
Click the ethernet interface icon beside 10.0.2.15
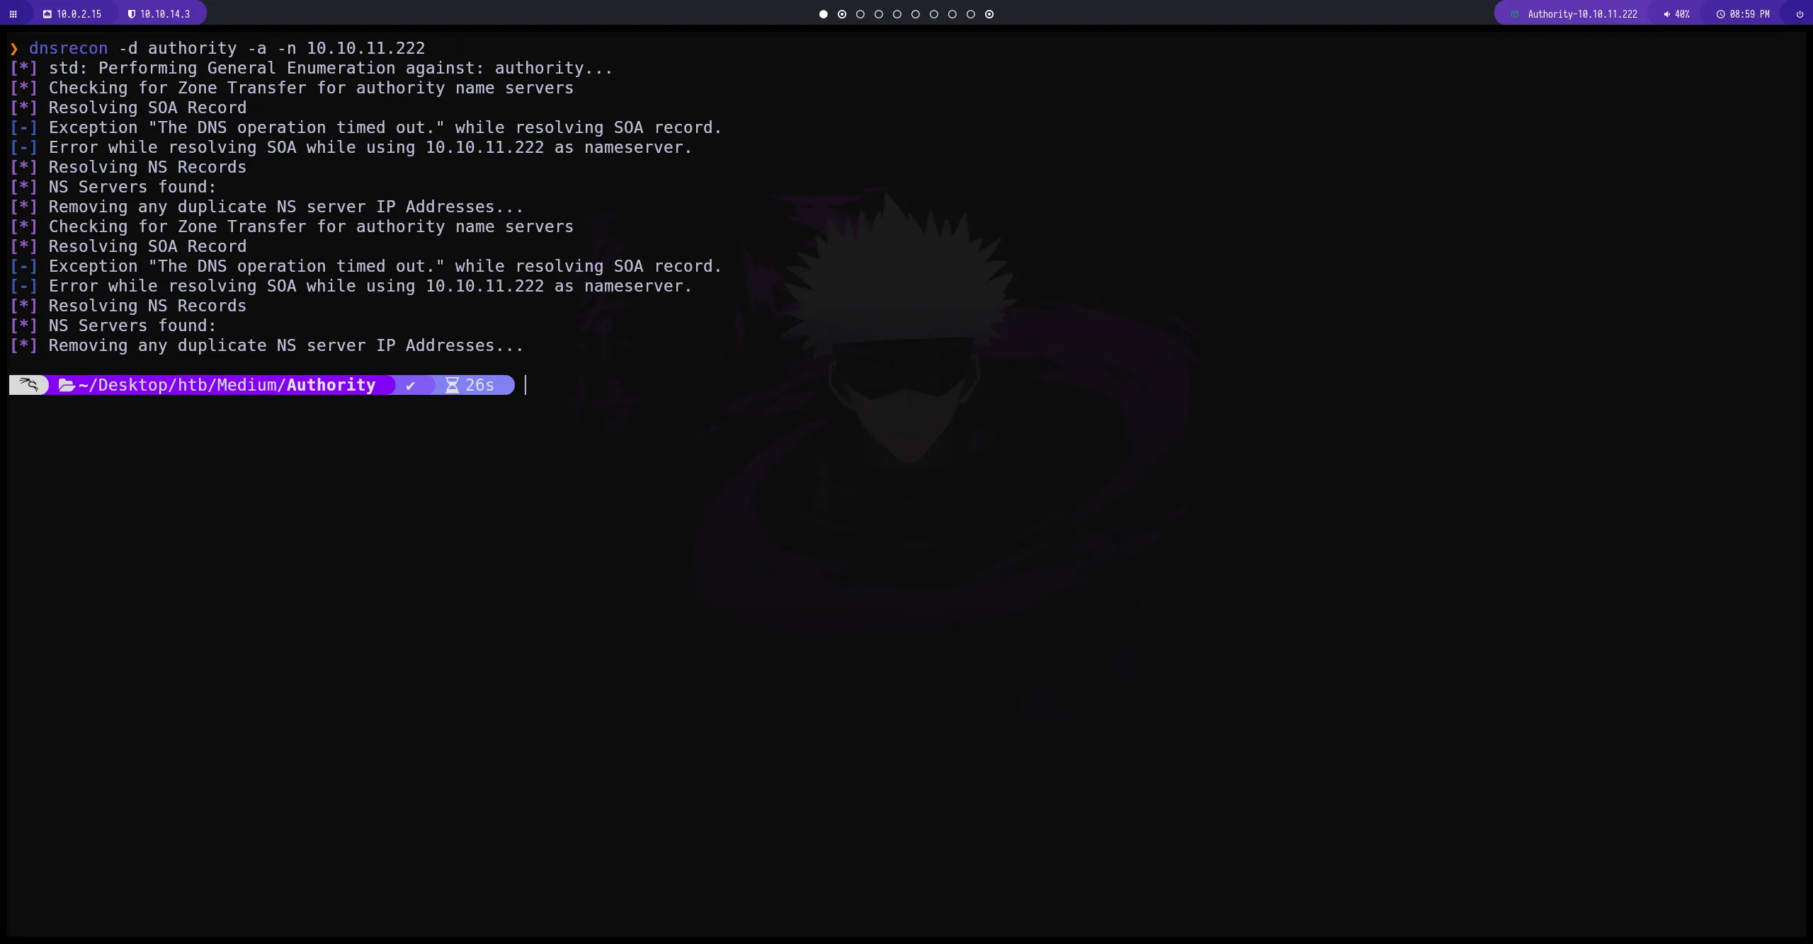[47, 13]
